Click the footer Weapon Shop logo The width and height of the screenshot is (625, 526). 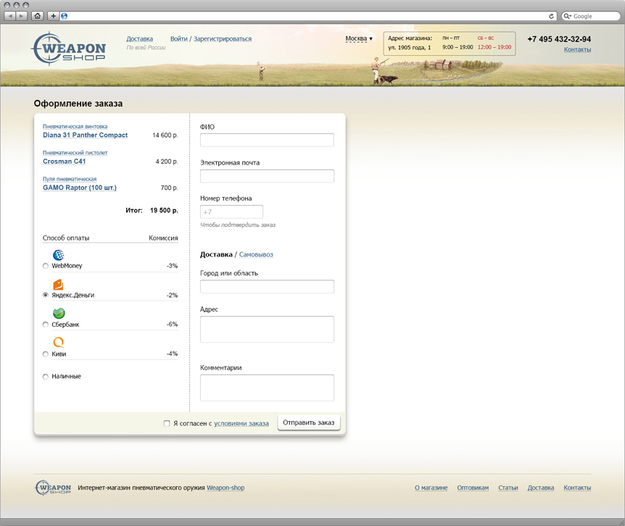(x=53, y=488)
